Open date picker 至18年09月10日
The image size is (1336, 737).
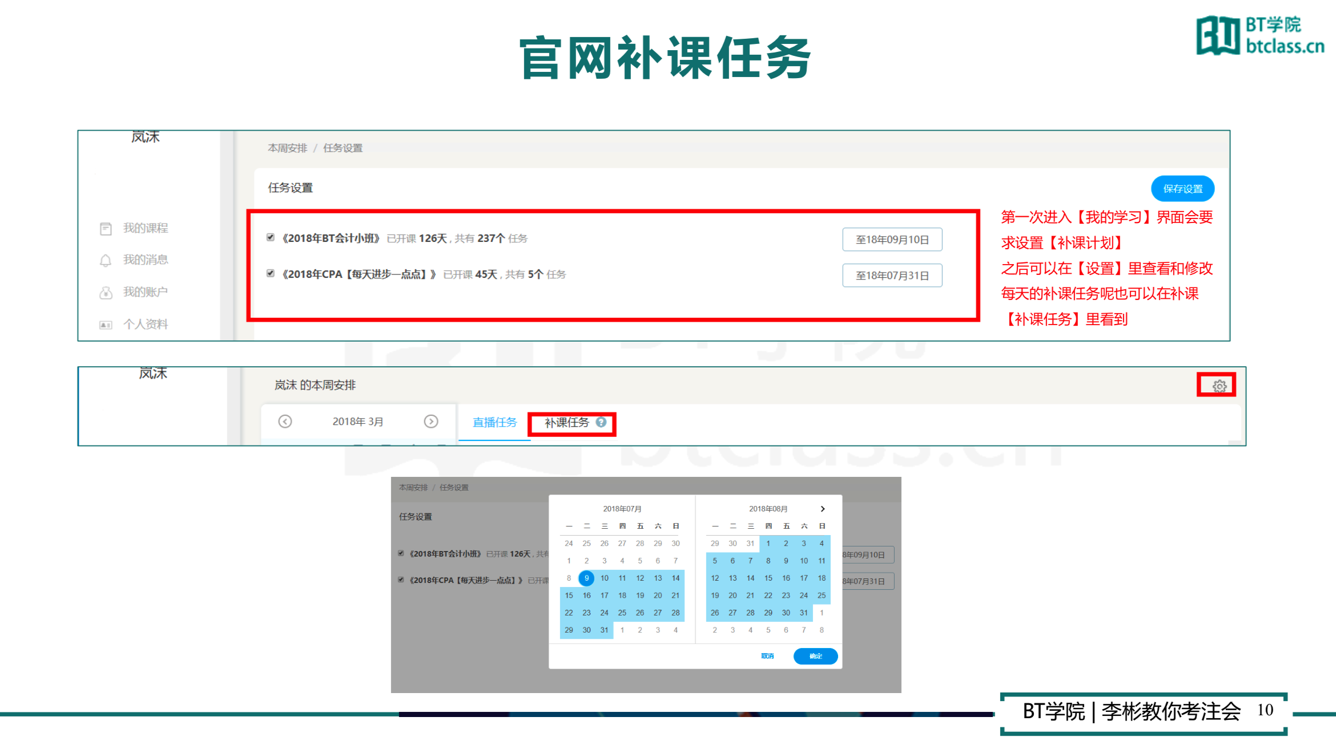[x=892, y=240]
